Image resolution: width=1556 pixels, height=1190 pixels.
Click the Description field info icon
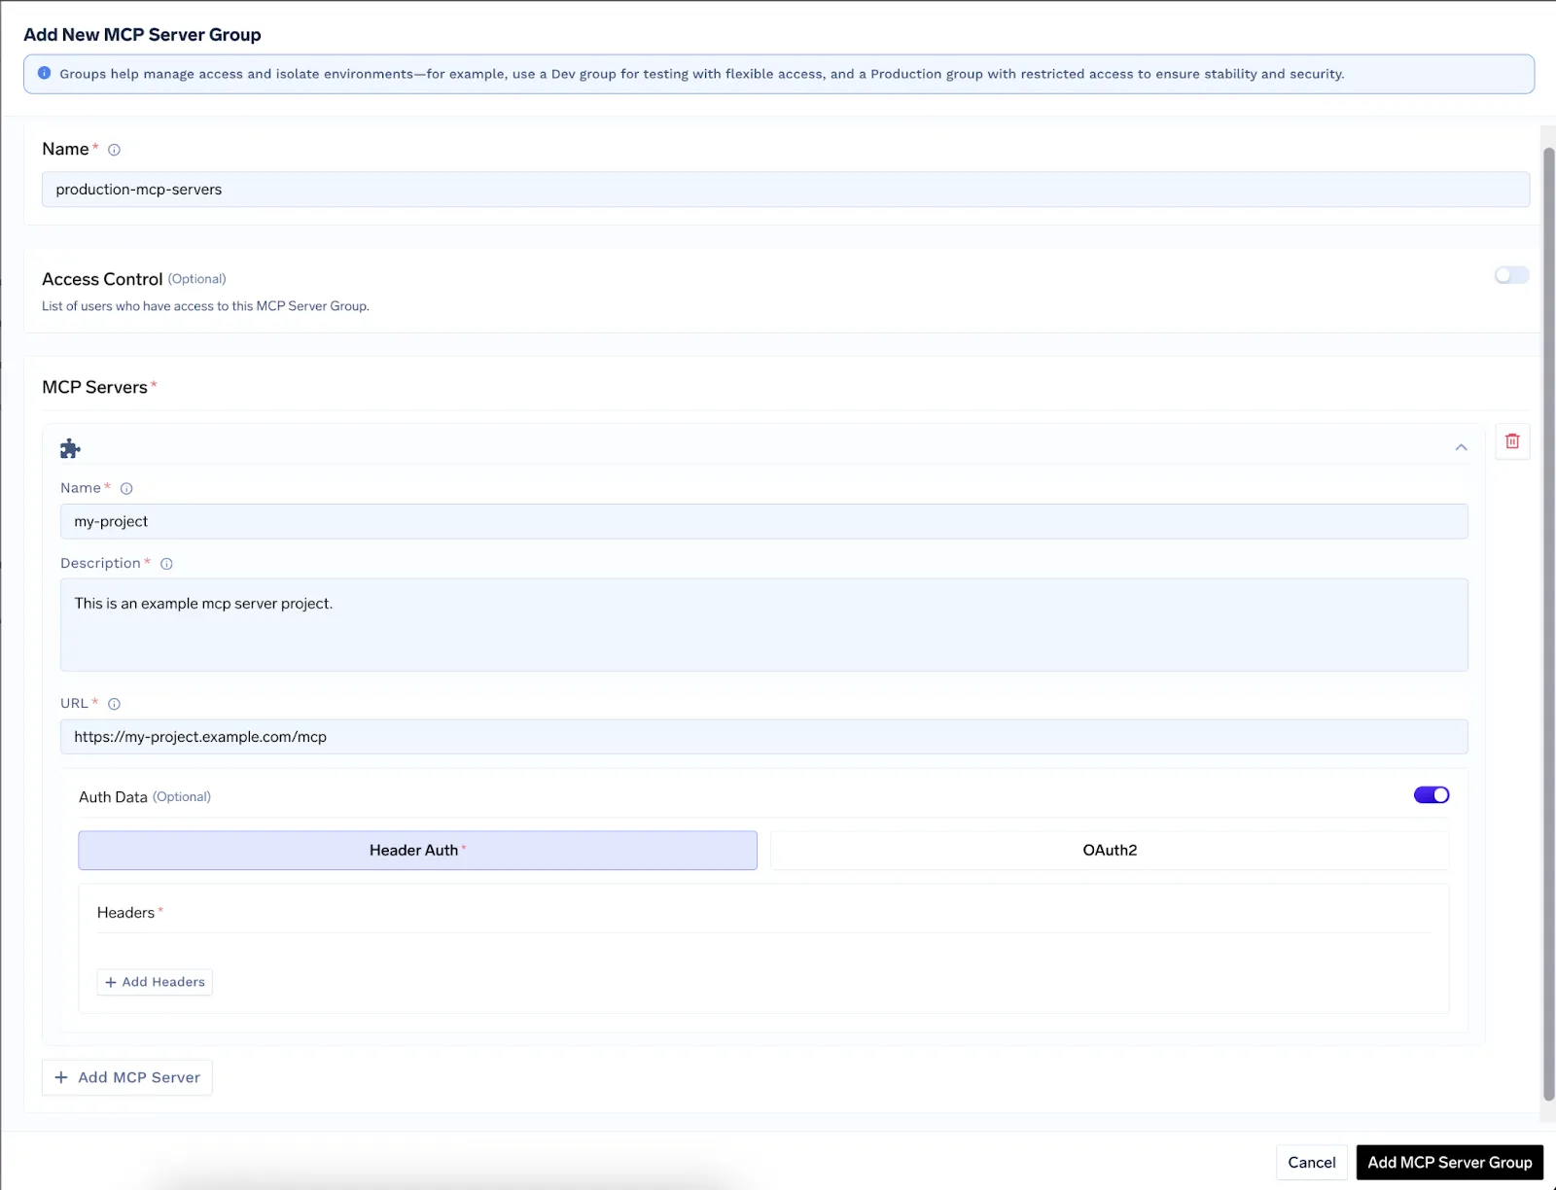166,563
